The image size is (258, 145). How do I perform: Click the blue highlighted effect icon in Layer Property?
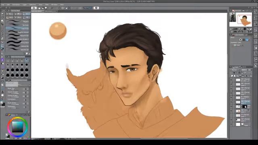click(247, 40)
